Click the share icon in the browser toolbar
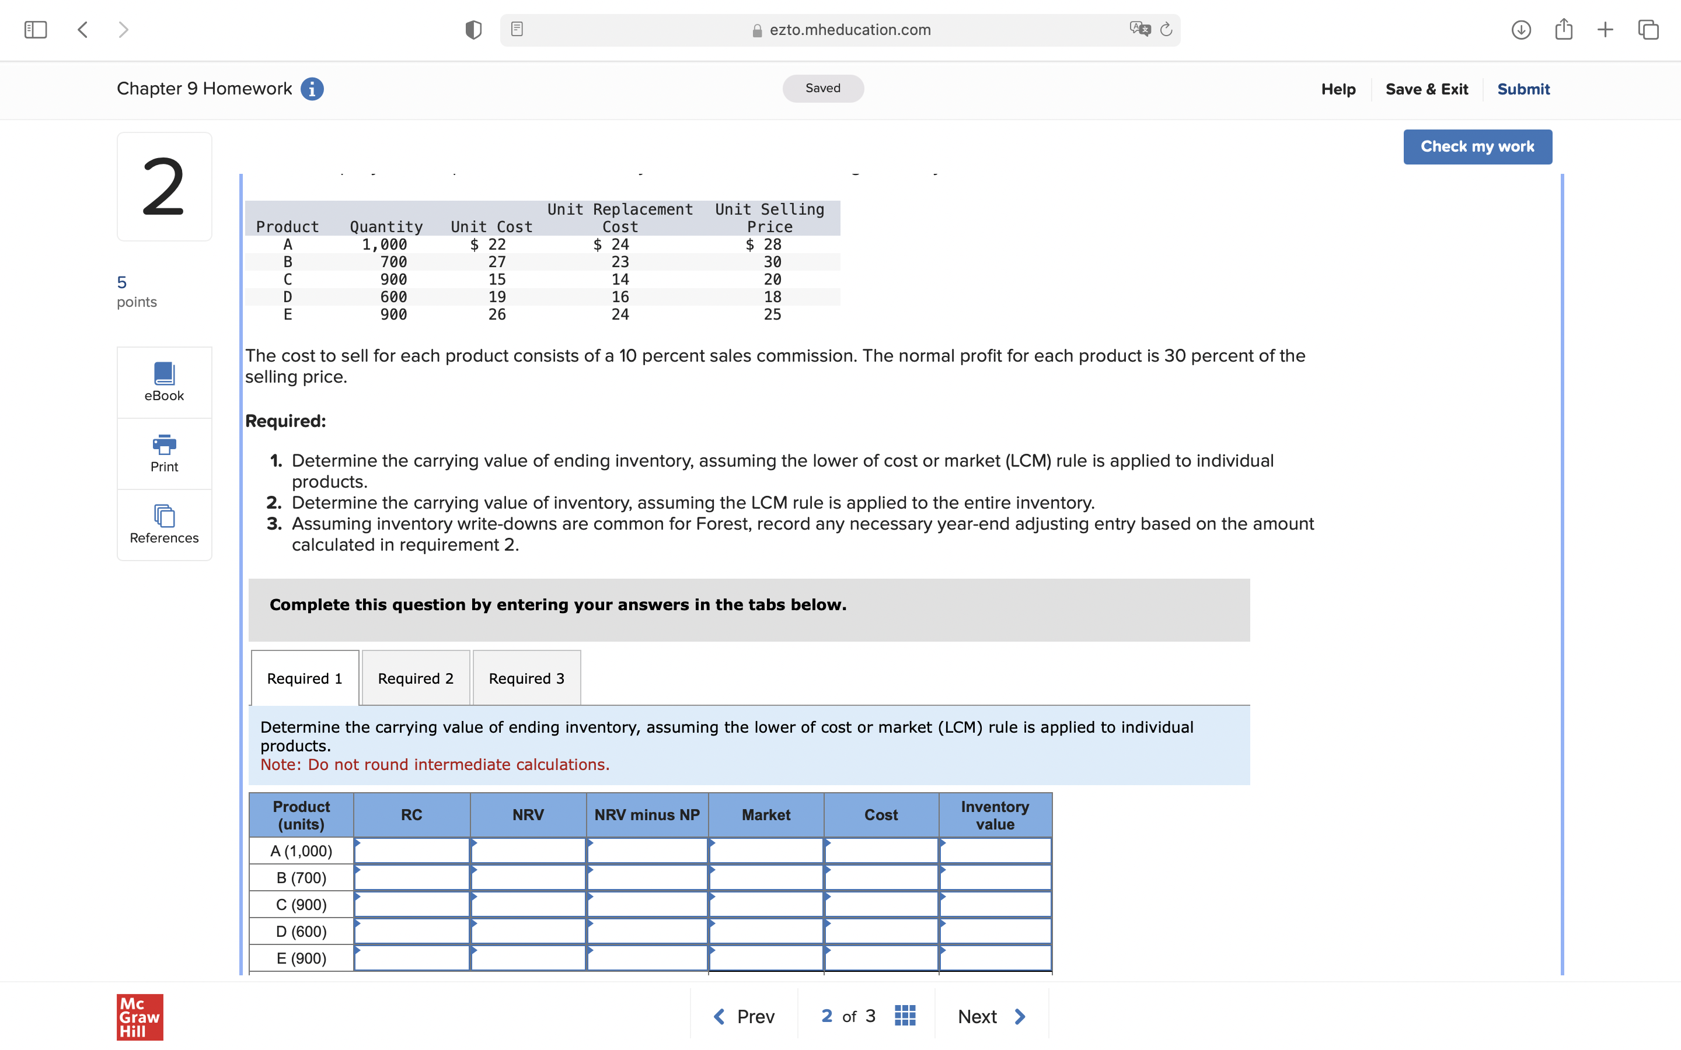This screenshot has width=1681, height=1050. (x=1564, y=29)
